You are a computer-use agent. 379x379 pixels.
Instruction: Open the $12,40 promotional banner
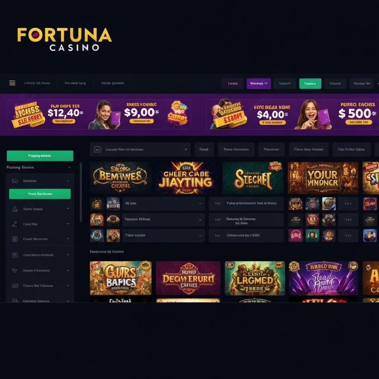coord(48,114)
